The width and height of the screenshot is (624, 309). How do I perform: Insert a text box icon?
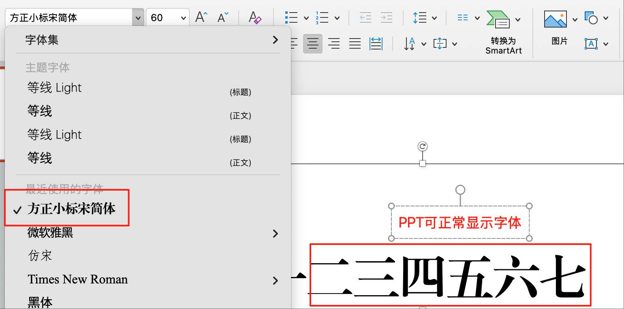click(591, 43)
